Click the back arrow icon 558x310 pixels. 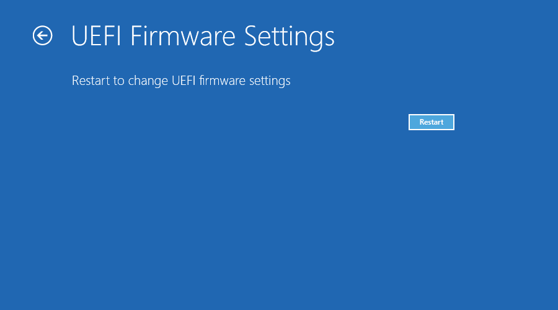(42, 36)
